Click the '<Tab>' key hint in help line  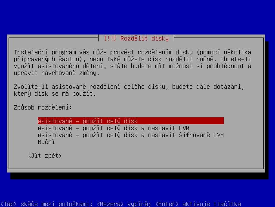pyautogui.click(x=9, y=204)
